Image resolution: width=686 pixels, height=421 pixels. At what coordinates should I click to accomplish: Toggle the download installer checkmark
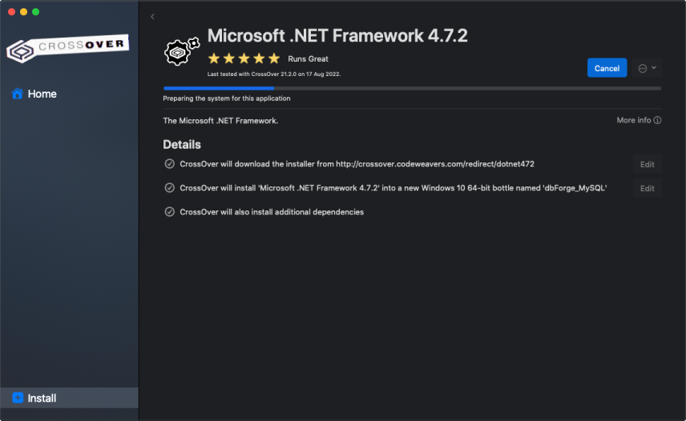point(169,164)
